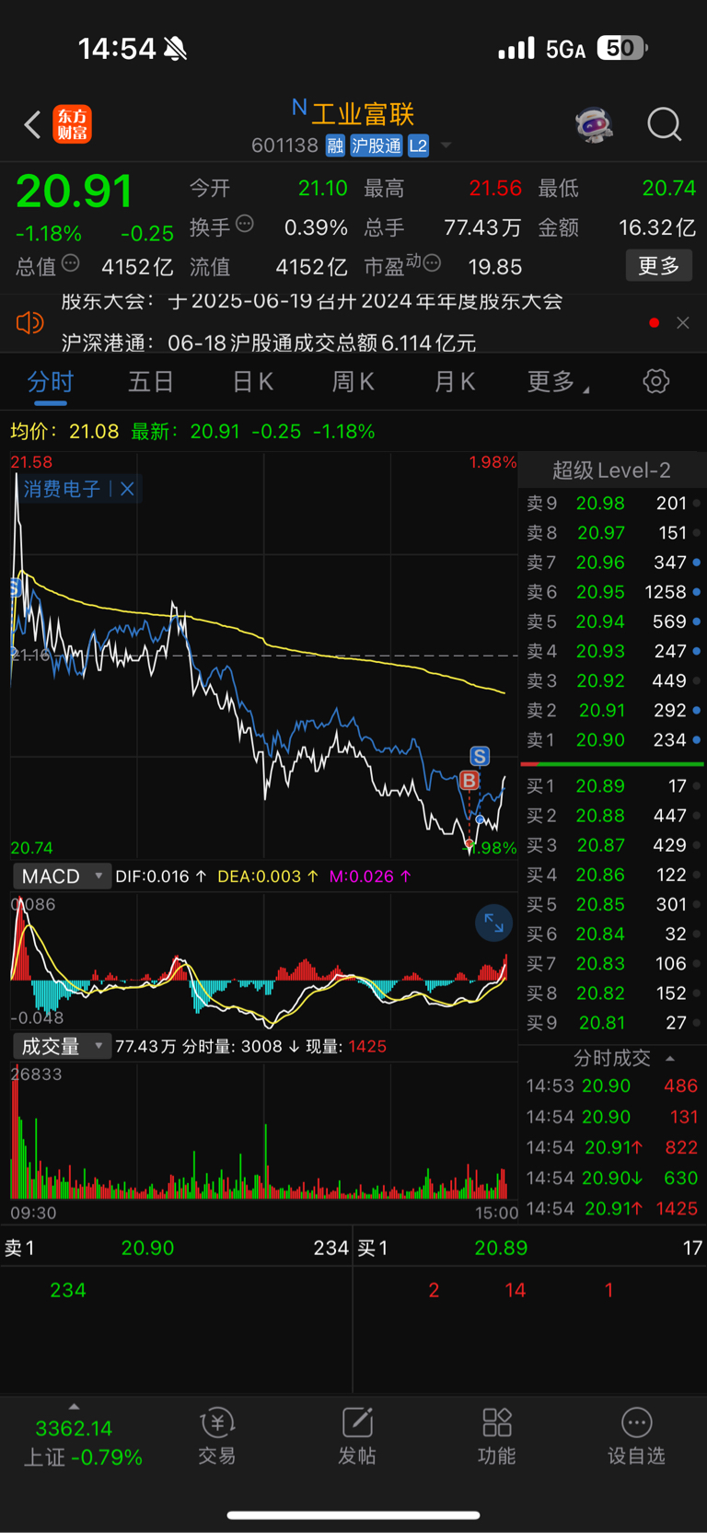Tap the current price 20.91

[x=74, y=192]
